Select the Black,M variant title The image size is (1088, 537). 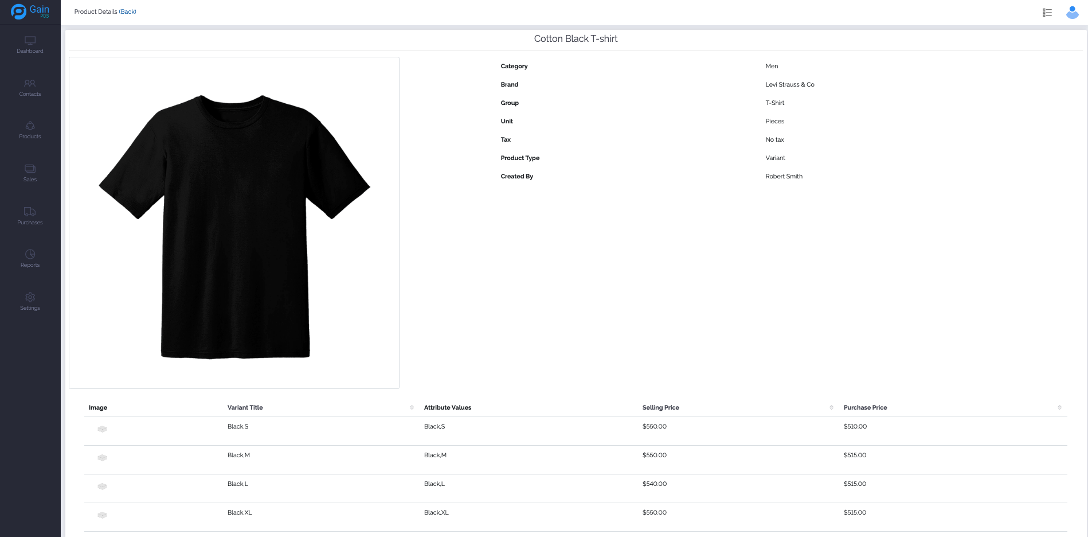point(238,455)
